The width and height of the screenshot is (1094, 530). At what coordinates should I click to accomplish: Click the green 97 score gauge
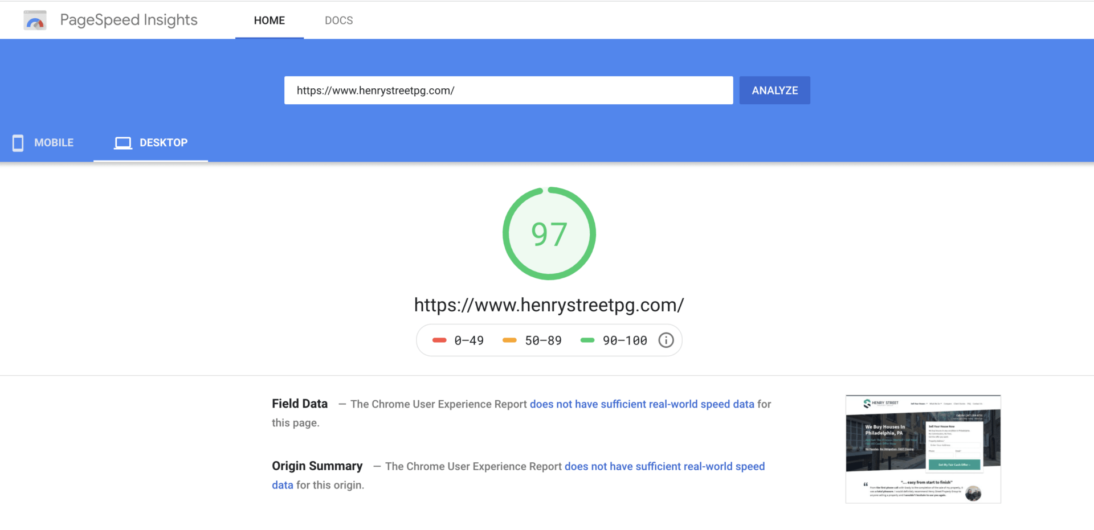point(549,233)
